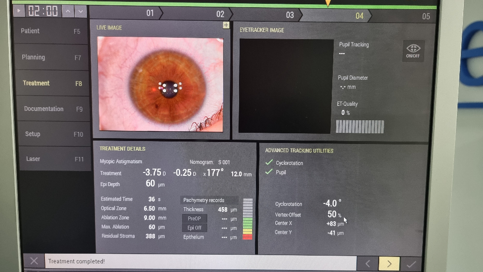Open the Setup F10 menu
The width and height of the screenshot is (483, 272).
click(54, 134)
